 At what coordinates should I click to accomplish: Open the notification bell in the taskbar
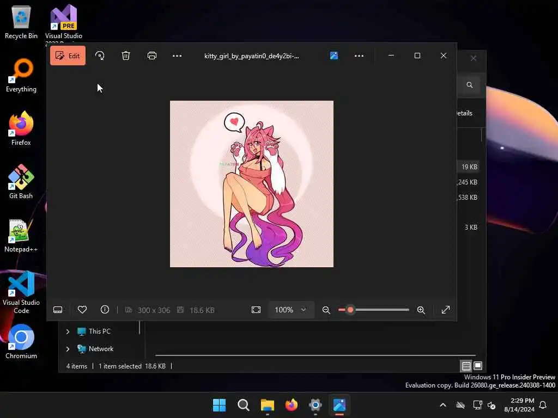pyautogui.click(x=543, y=405)
